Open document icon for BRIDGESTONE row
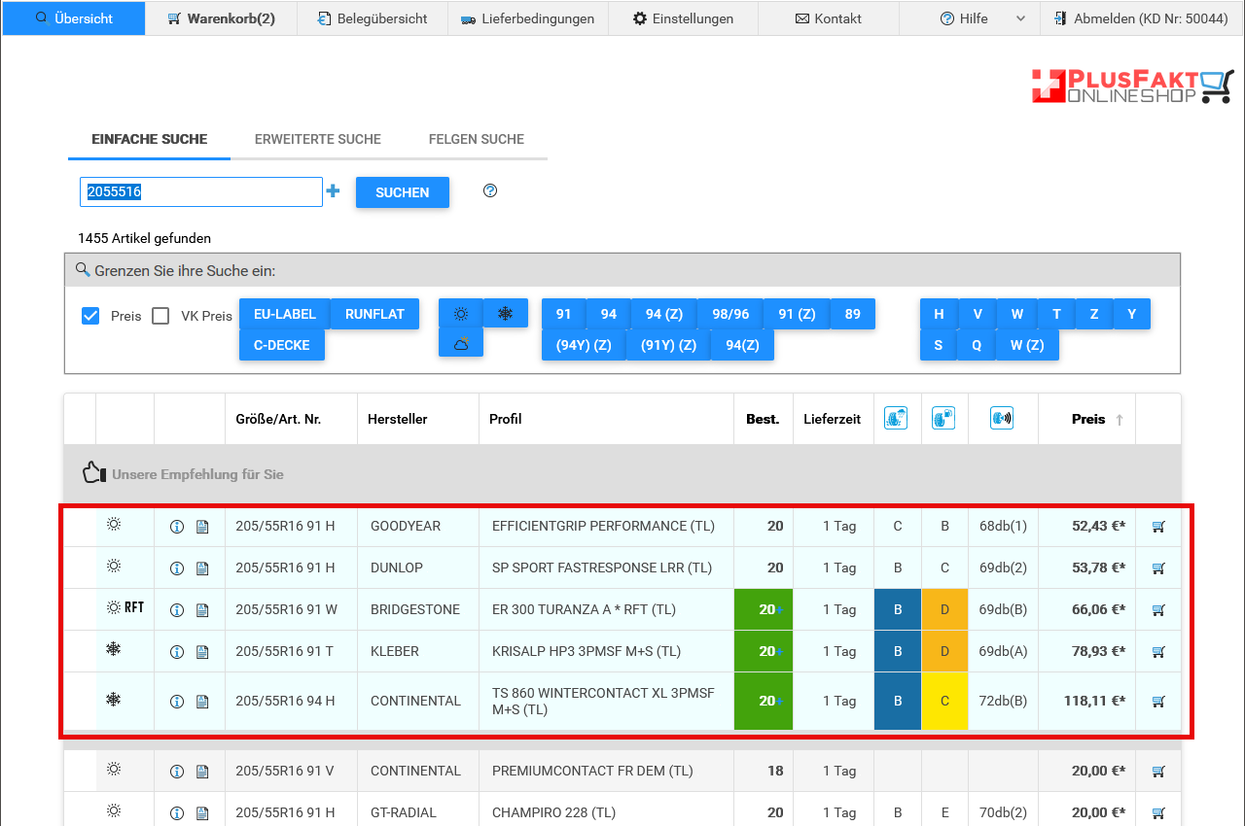 (x=202, y=610)
